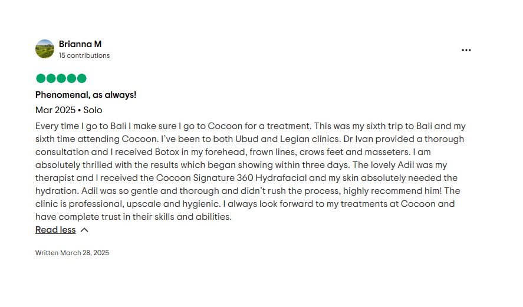Click the Brianna M username
Image resolution: width=523 pixels, height=307 pixels.
tap(80, 44)
